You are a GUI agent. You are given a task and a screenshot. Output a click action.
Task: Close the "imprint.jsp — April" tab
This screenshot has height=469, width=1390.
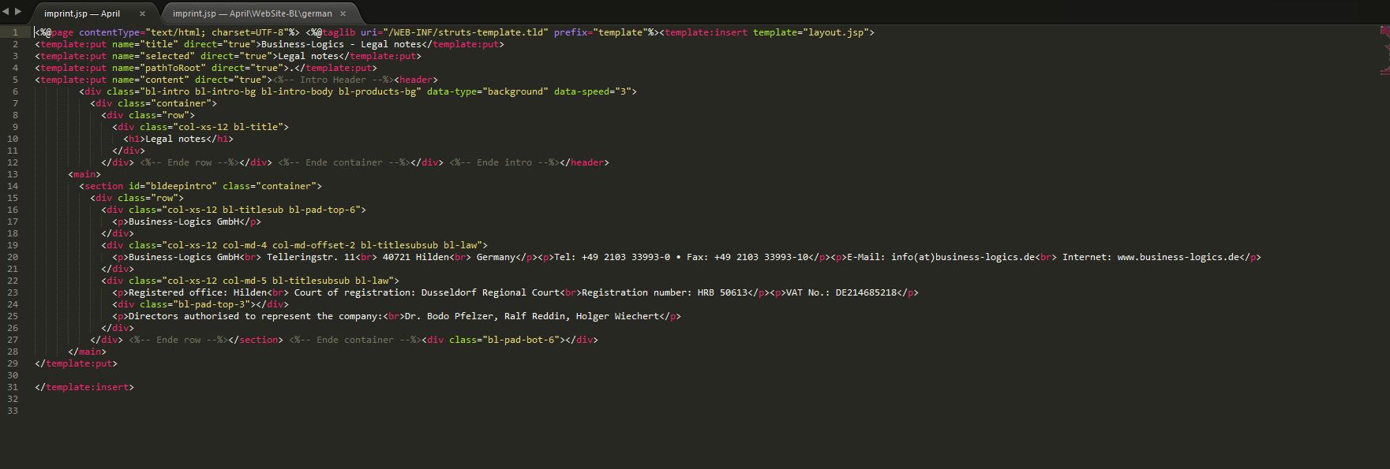tap(142, 13)
